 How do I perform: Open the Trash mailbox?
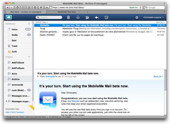point(18,46)
